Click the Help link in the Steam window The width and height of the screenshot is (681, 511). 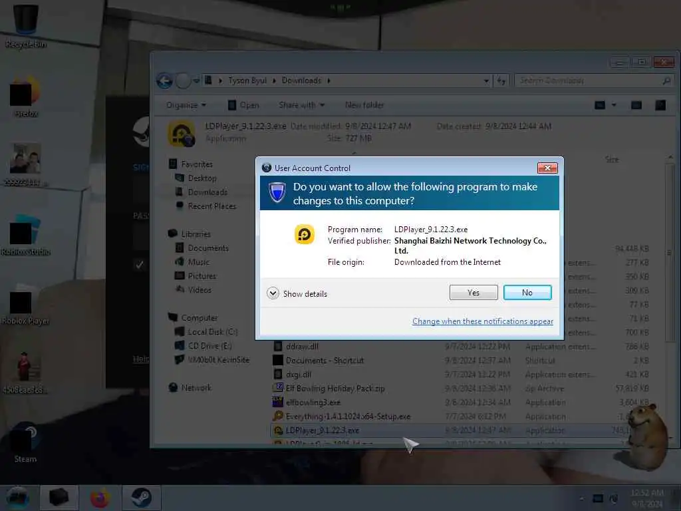point(141,359)
